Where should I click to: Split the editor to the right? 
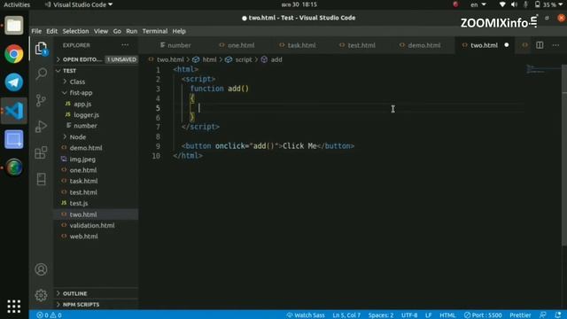coord(540,45)
